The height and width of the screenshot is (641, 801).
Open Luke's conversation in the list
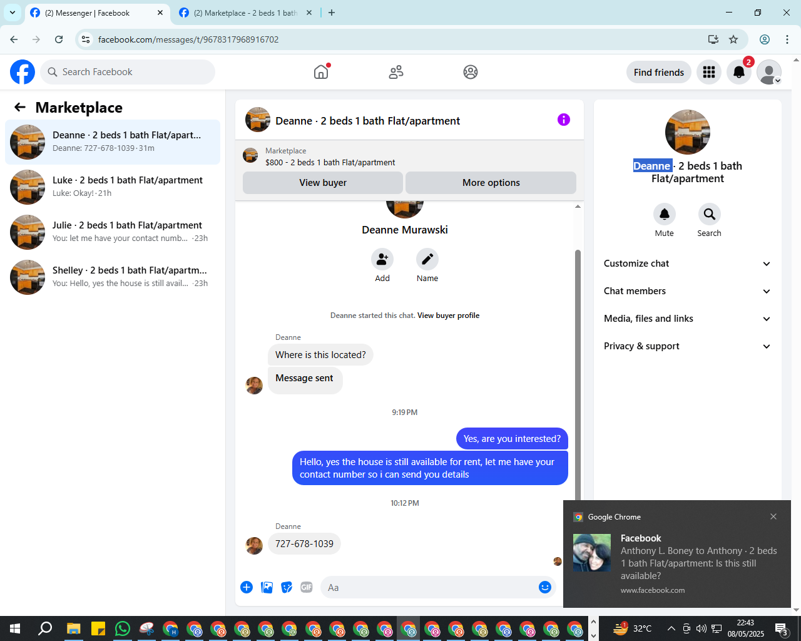[x=113, y=187]
